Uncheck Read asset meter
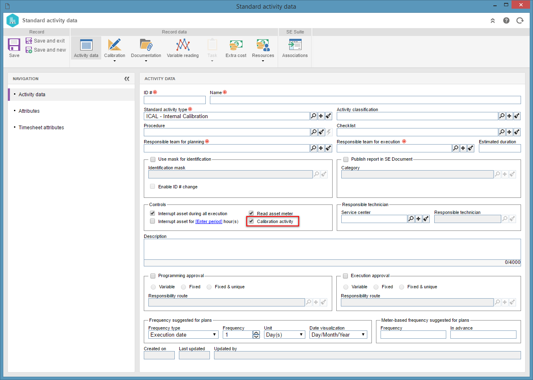This screenshot has width=533, height=380. (x=251, y=214)
